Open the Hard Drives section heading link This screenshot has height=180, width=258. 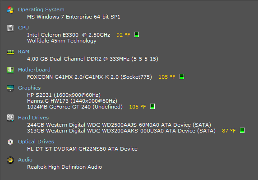pyautogui.click(x=33, y=118)
